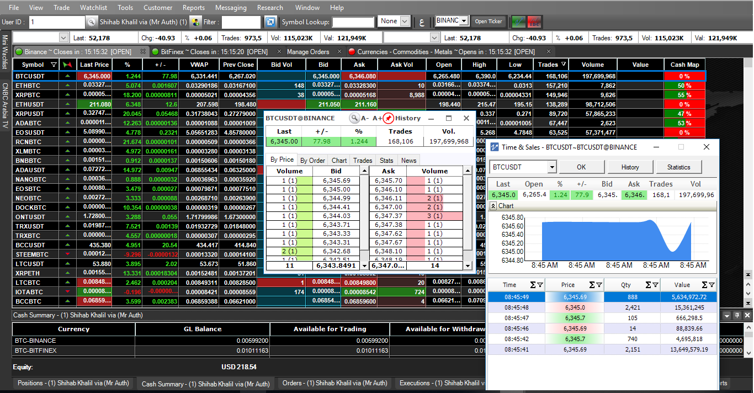
Task: Switch to the Orders bottom tab
Action: (334, 383)
